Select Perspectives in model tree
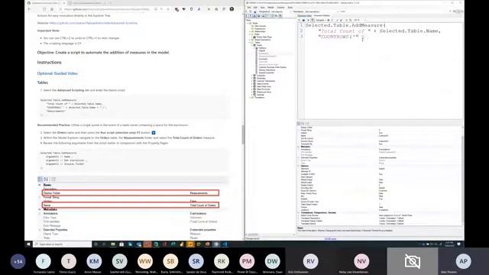489x275 pixels. click(260, 29)
